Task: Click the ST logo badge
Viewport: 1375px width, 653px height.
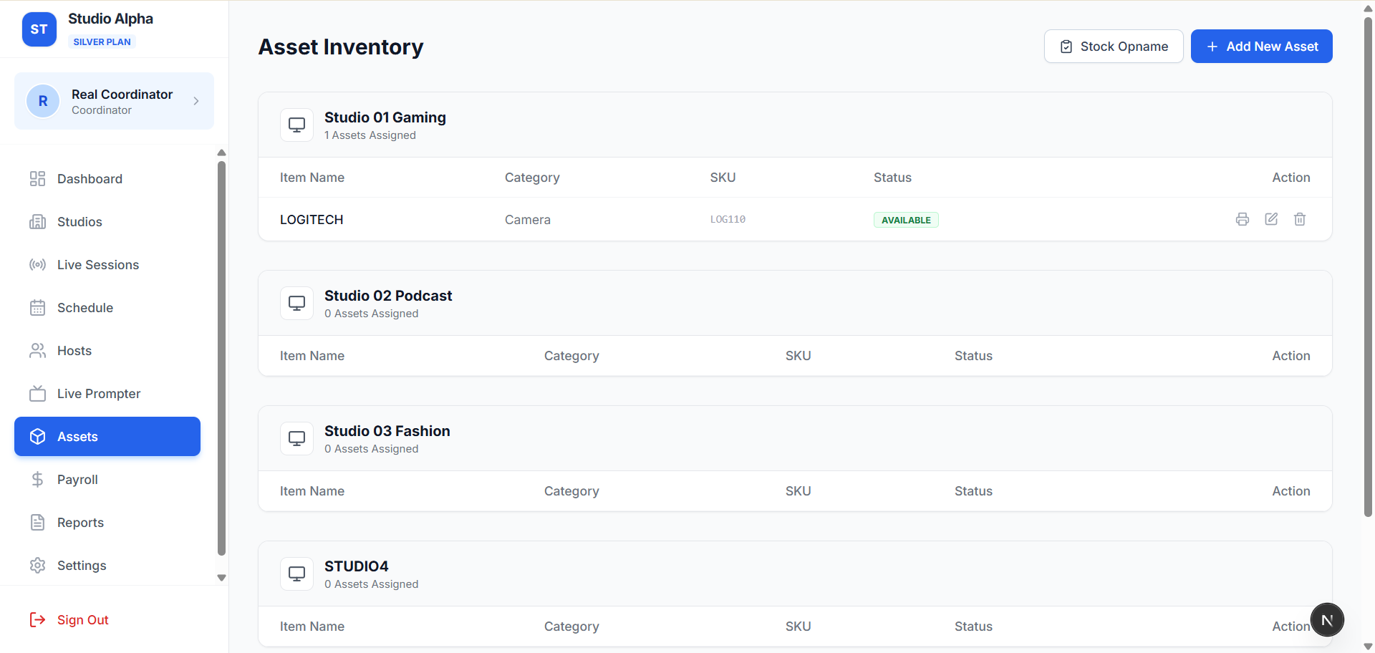Action: click(39, 29)
